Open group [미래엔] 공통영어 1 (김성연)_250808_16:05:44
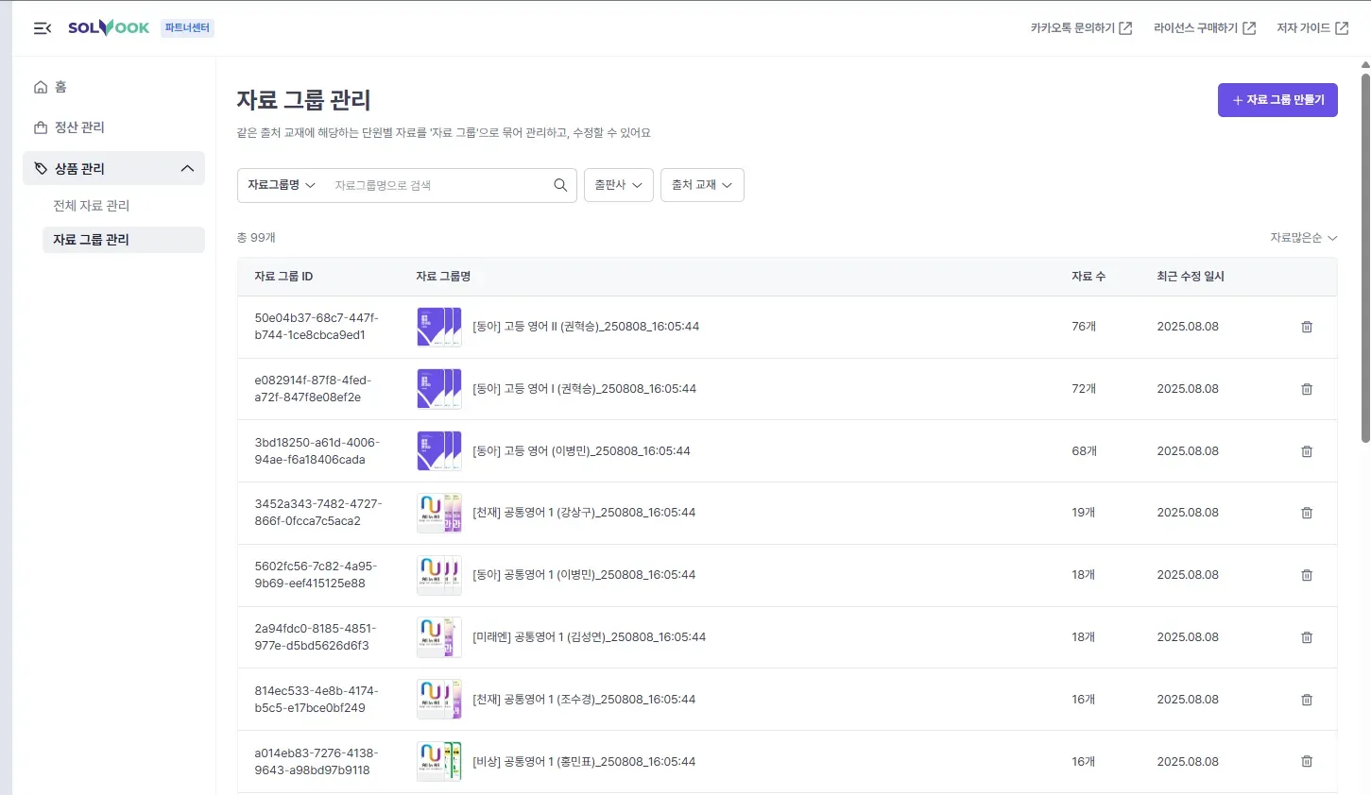The width and height of the screenshot is (1371, 795). point(590,637)
